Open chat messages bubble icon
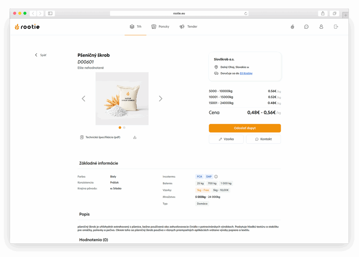Screen dimensions: 359x257 coord(306,26)
